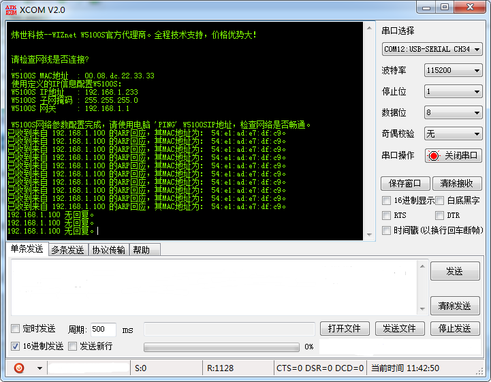Open the 协议传输 tab
The height and width of the screenshot is (382, 491).
point(108,250)
